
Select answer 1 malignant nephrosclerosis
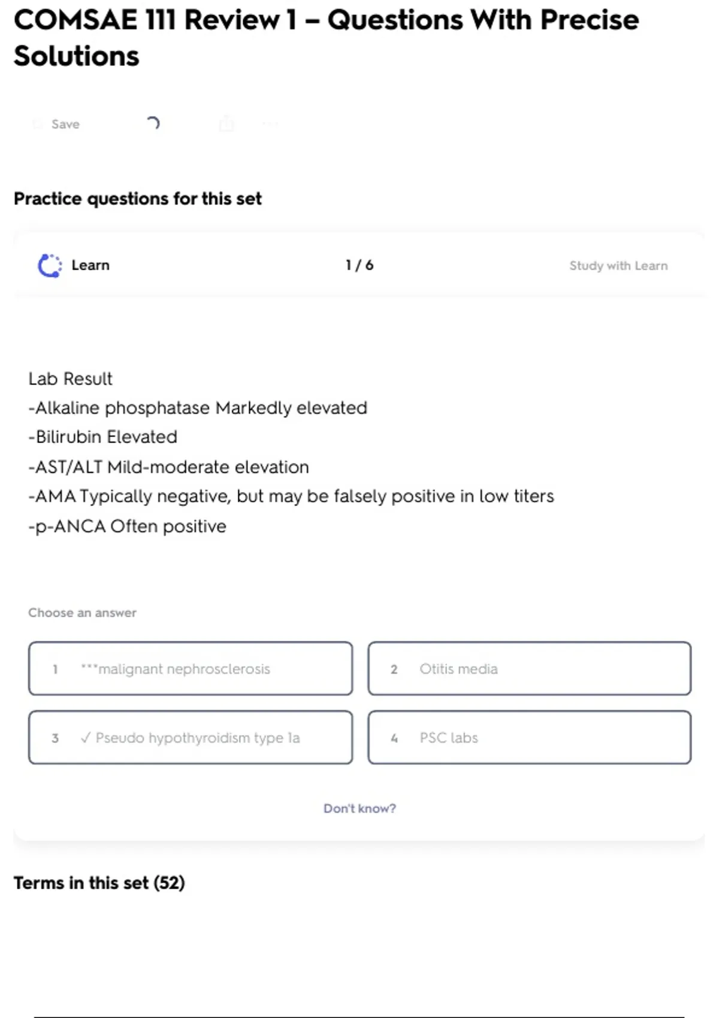(191, 669)
